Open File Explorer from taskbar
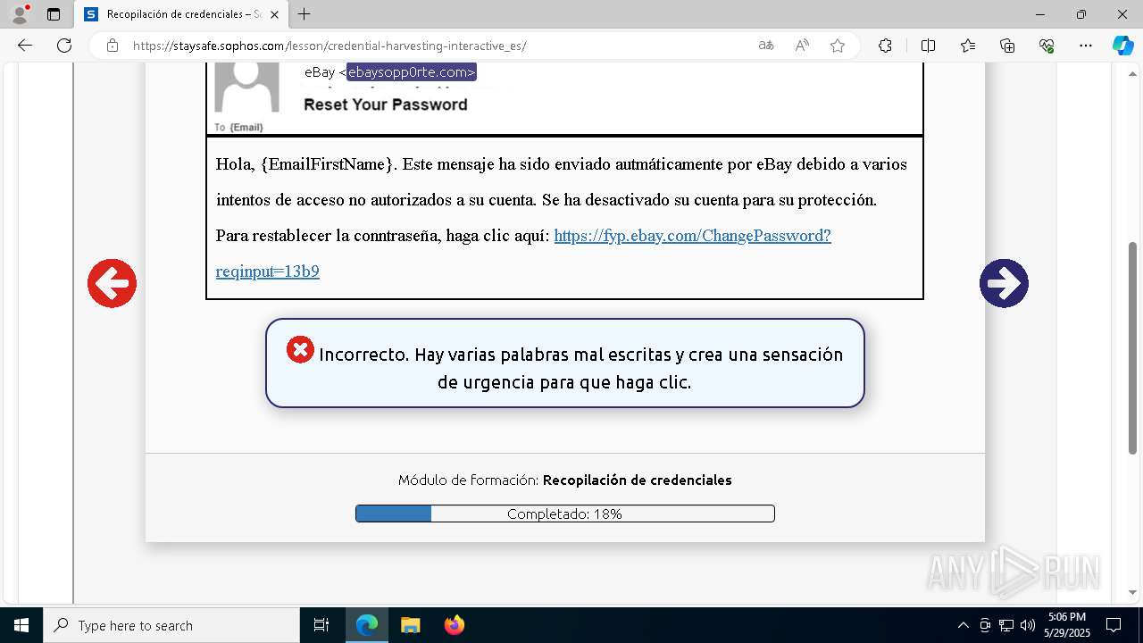Image resolution: width=1143 pixels, height=643 pixels. pyautogui.click(x=410, y=625)
